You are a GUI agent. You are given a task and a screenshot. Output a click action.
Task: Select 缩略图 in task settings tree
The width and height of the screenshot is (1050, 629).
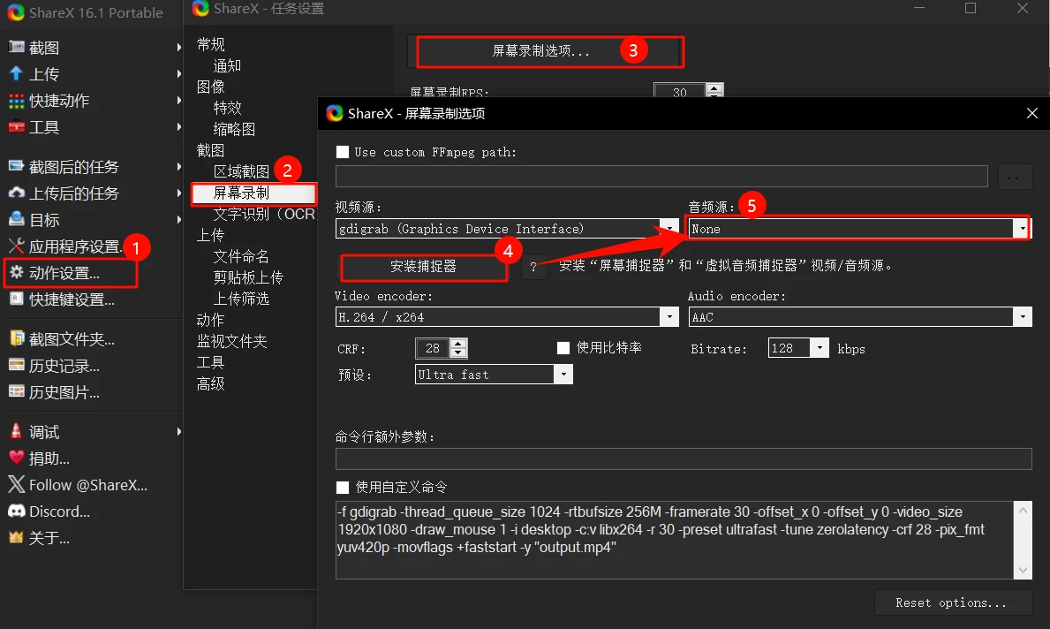pos(234,129)
